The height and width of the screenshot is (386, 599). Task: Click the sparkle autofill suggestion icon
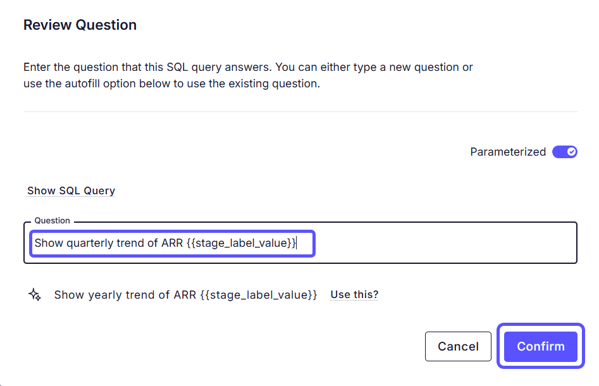35,294
